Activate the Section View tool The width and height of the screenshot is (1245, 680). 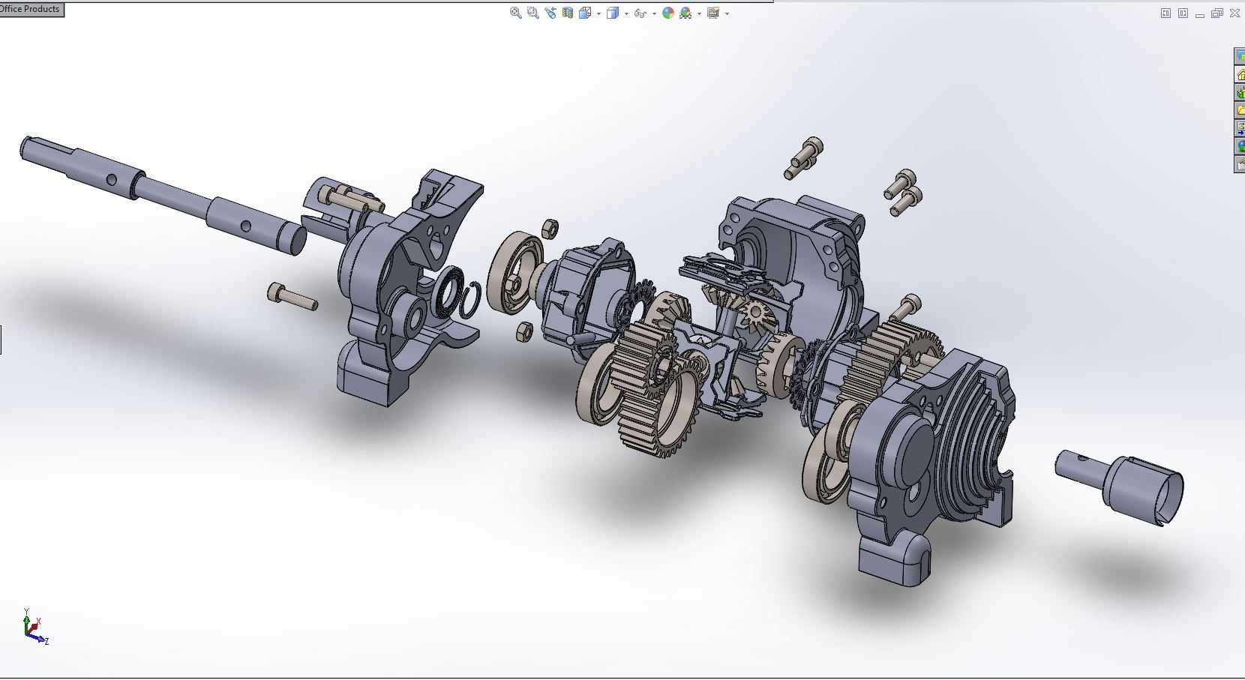point(568,13)
